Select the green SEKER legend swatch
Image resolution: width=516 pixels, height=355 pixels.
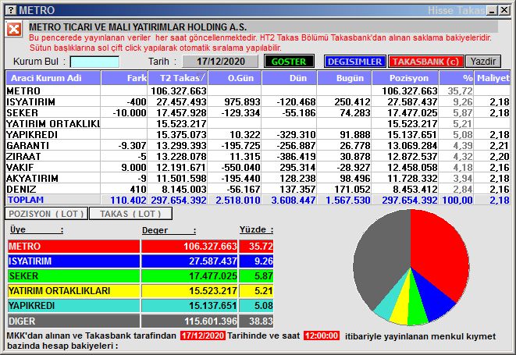click(x=73, y=275)
